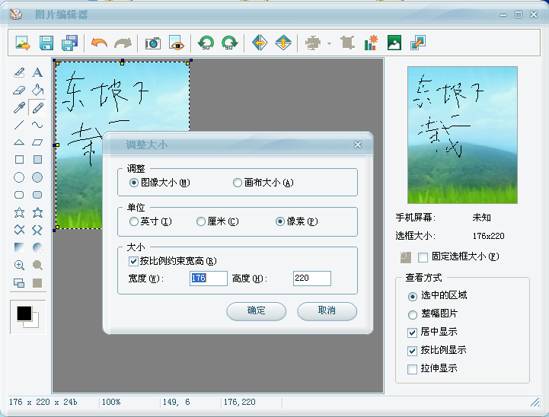549x417 pixels.
Task: Select 选中的区域 view option
Action: (x=413, y=296)
